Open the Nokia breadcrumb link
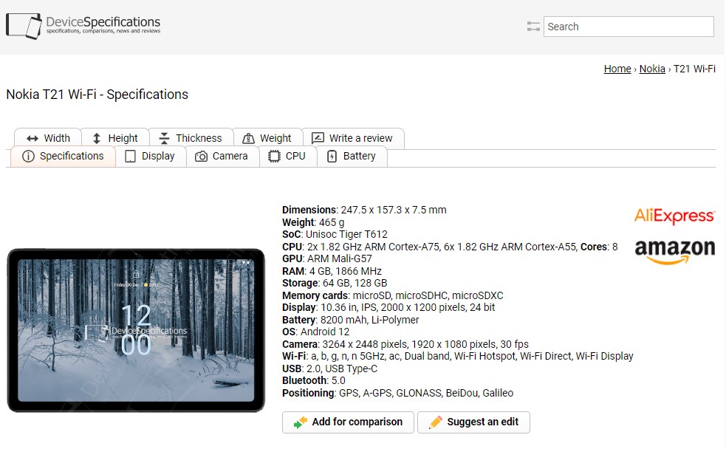 tap(651, 69)
